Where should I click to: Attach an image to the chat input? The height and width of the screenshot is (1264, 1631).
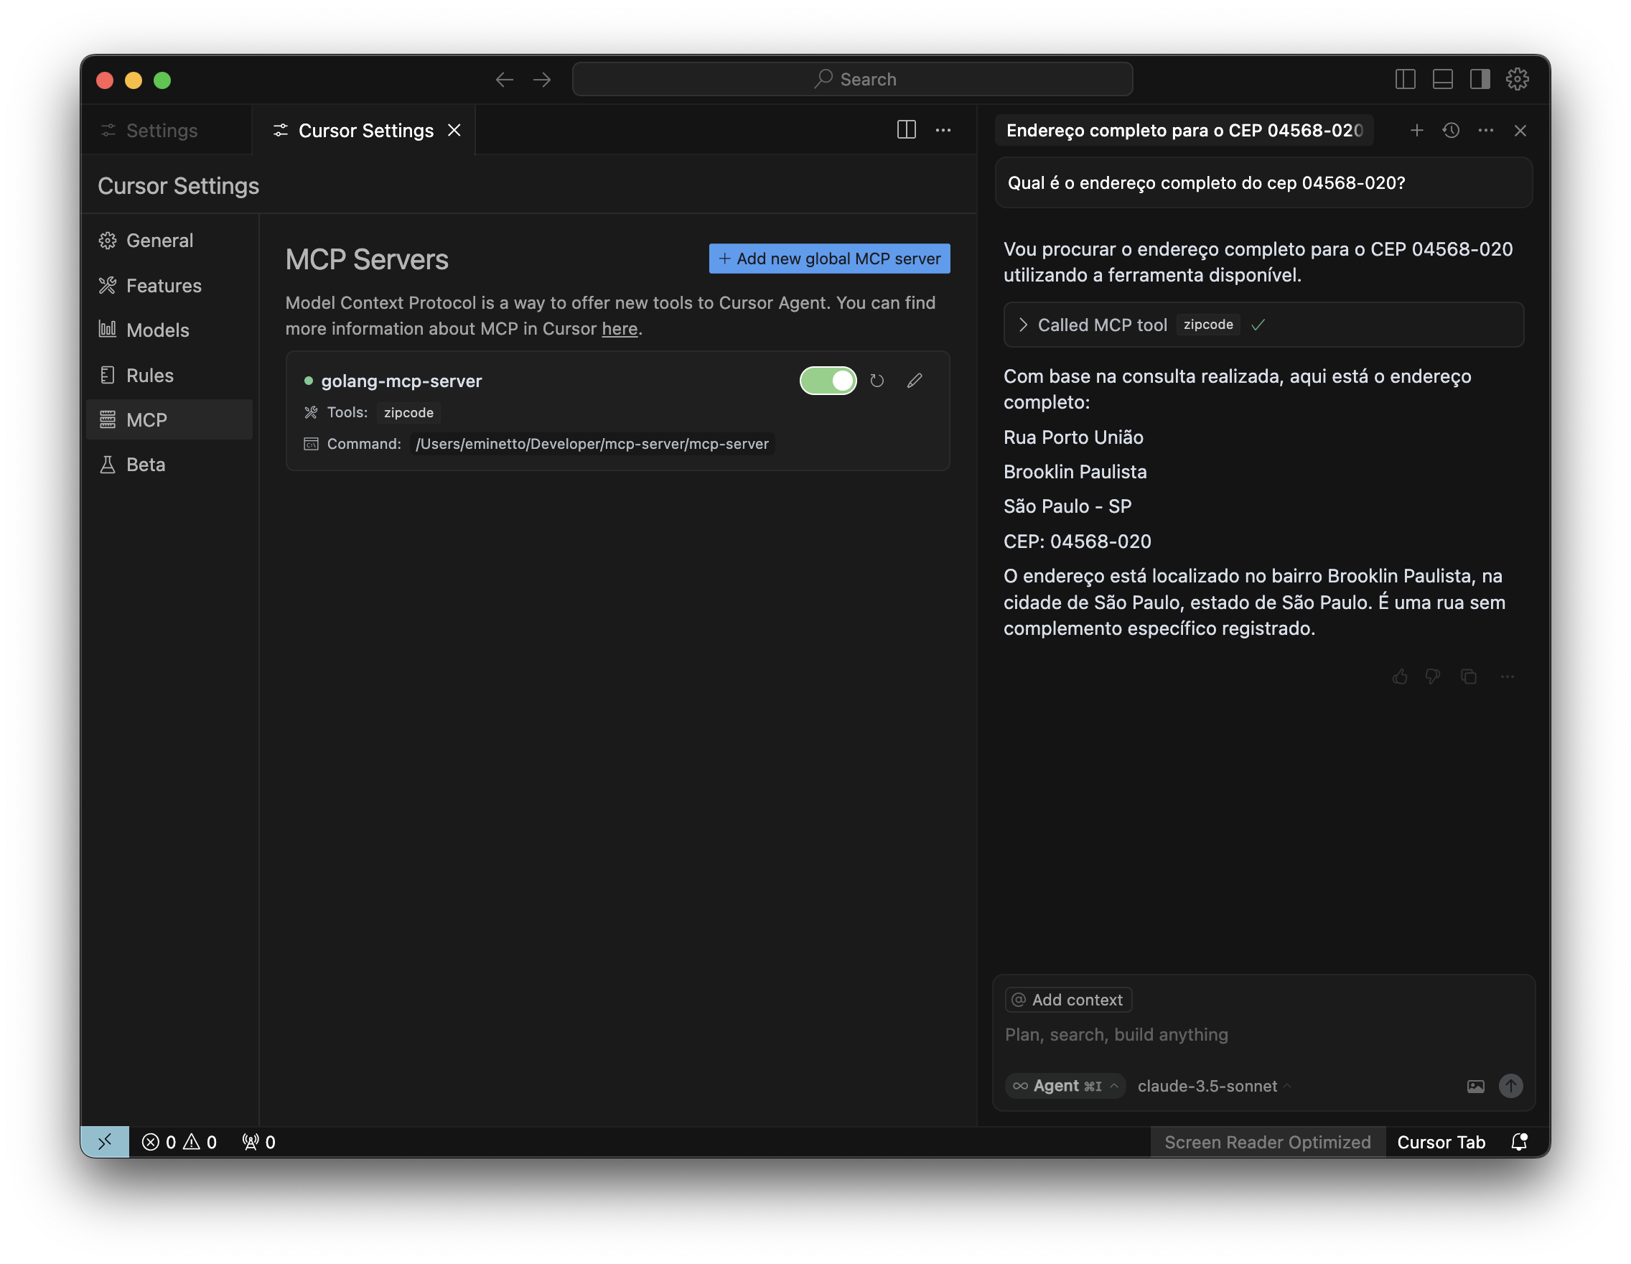pos(1475,1086)
